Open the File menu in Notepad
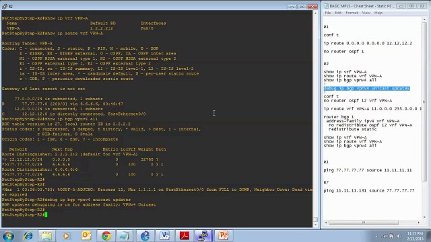The image size is (431, 242). click(x=328, y=13)
